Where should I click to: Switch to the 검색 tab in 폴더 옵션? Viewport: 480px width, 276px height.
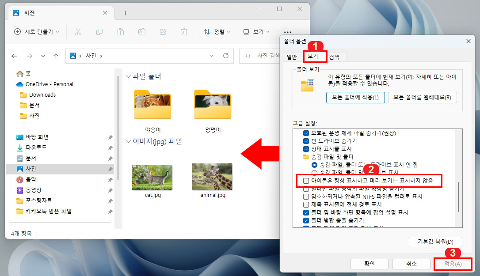[334, 57]
